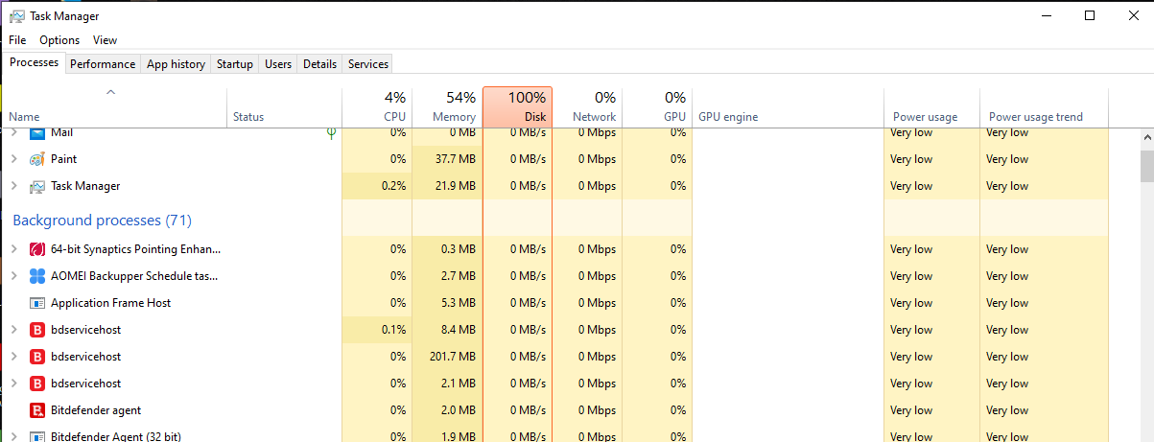
Task: Click the Paint app icon
Action: tap(37, 159)
